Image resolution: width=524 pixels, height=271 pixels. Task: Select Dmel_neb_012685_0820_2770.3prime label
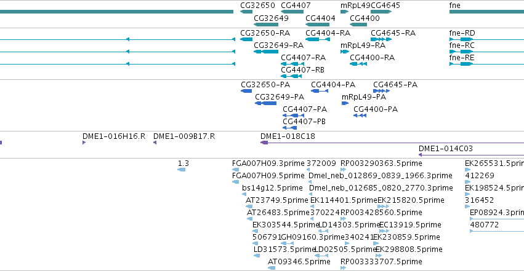click(381, 188)
